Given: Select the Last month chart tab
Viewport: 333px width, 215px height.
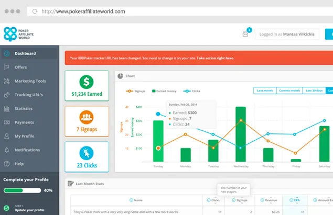Looking at the screenshot, I should pos(264,90).
